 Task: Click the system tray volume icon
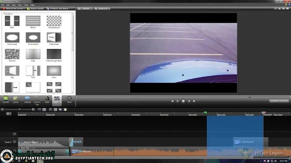click(276, 161)
